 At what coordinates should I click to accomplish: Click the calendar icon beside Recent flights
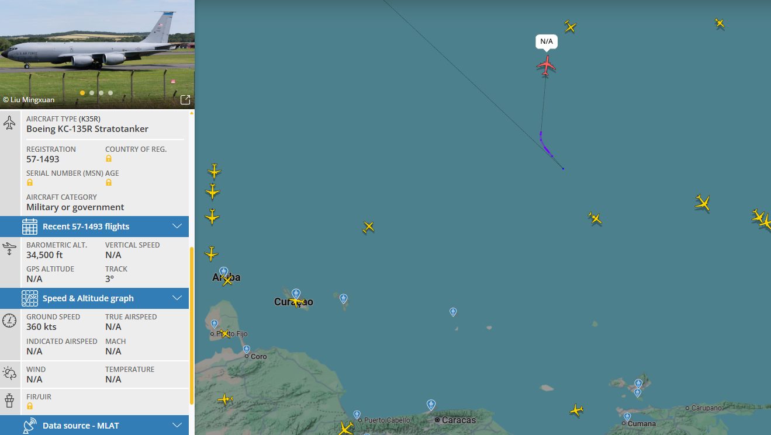(x=30, y=227)
